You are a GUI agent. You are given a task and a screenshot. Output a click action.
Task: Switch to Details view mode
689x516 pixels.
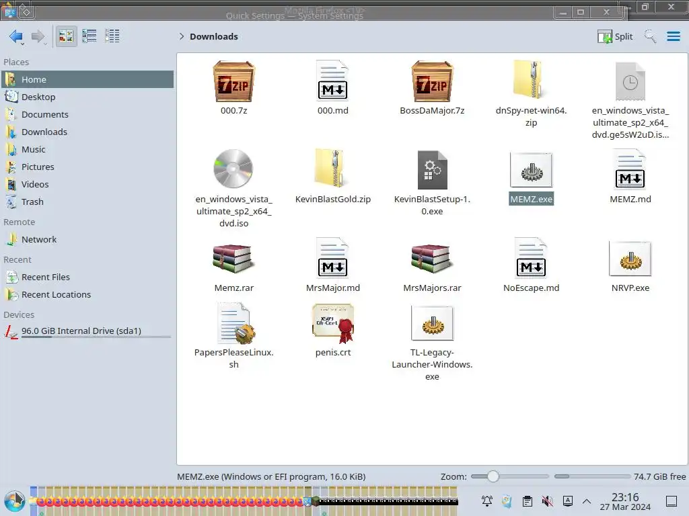[x=112, y=36]
